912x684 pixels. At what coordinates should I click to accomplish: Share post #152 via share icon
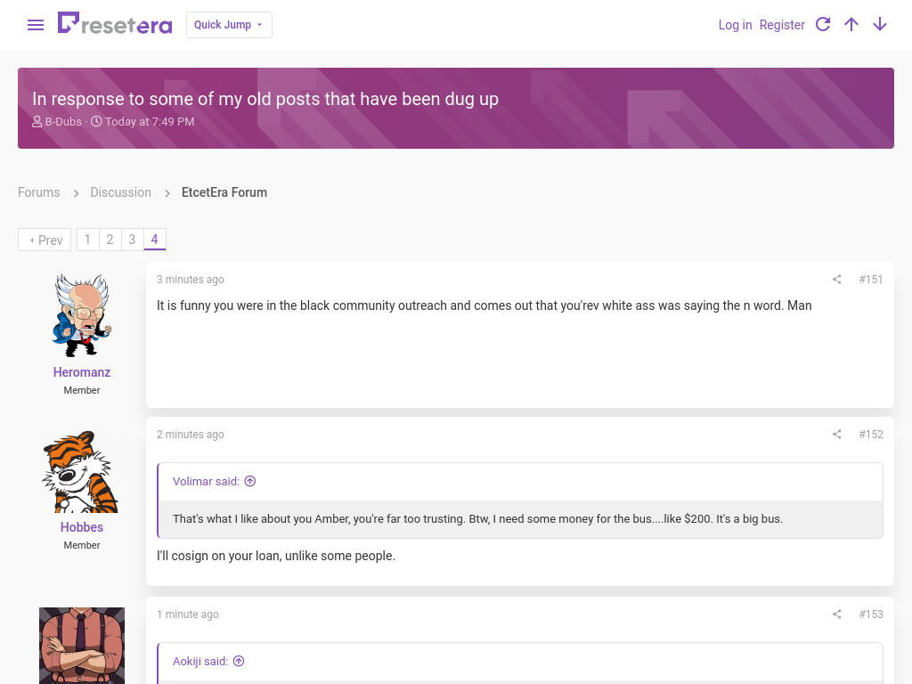pos(836,435)
